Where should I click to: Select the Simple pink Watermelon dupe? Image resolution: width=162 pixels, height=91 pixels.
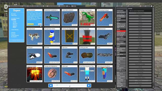(x=52, y=74)
